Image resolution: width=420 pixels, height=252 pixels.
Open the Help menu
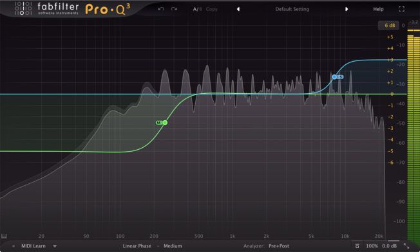coord(378,9)
